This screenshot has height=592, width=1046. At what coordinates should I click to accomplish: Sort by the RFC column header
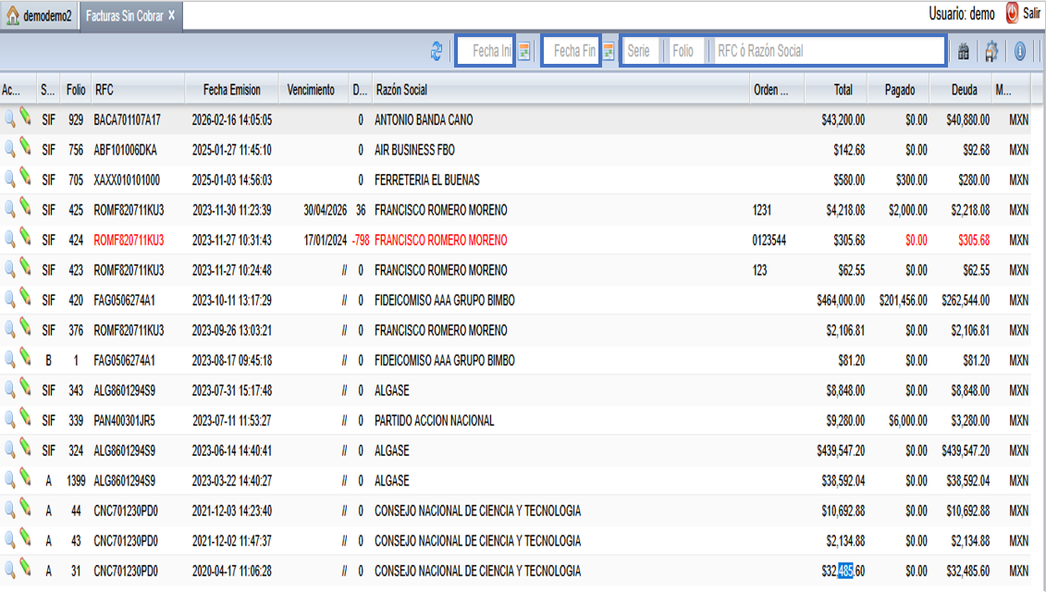[138, 90]
